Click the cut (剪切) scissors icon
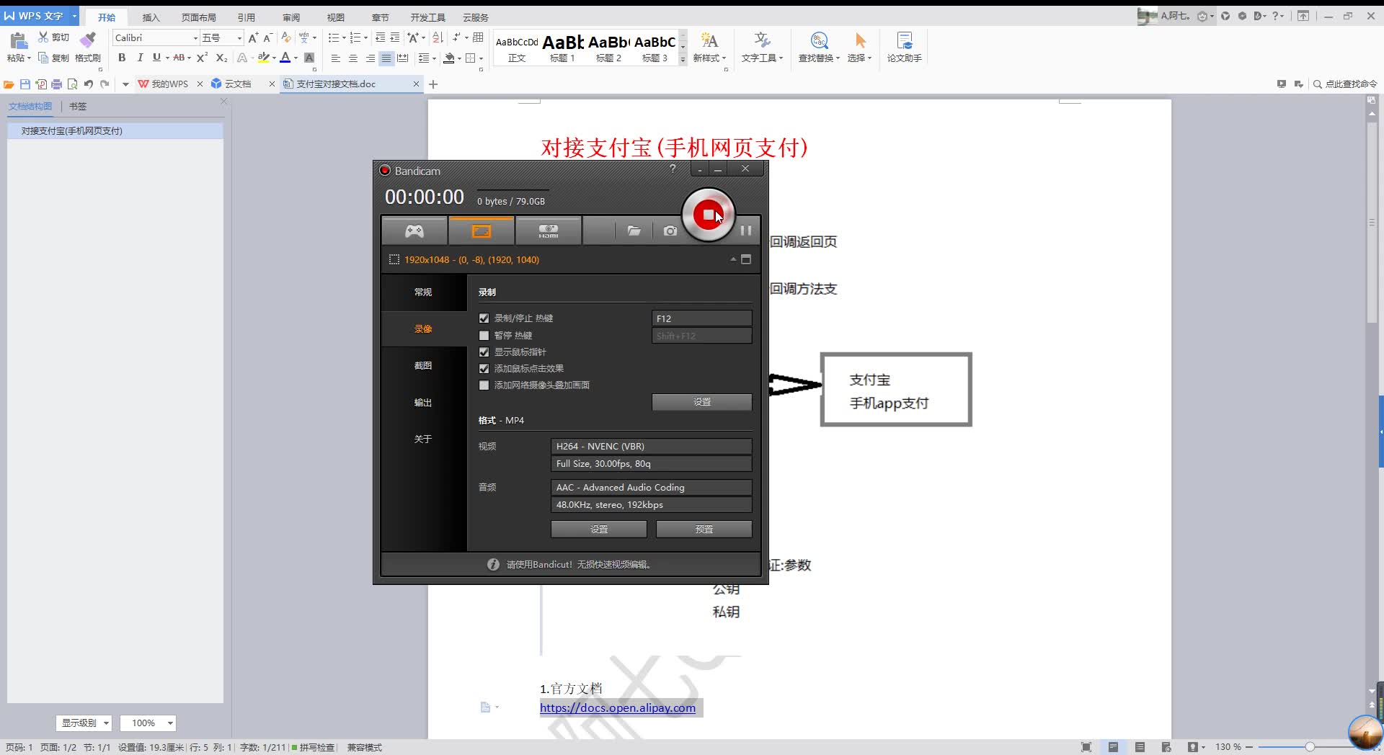Viewport: 1384px width, 755px height. coord(43,37)
